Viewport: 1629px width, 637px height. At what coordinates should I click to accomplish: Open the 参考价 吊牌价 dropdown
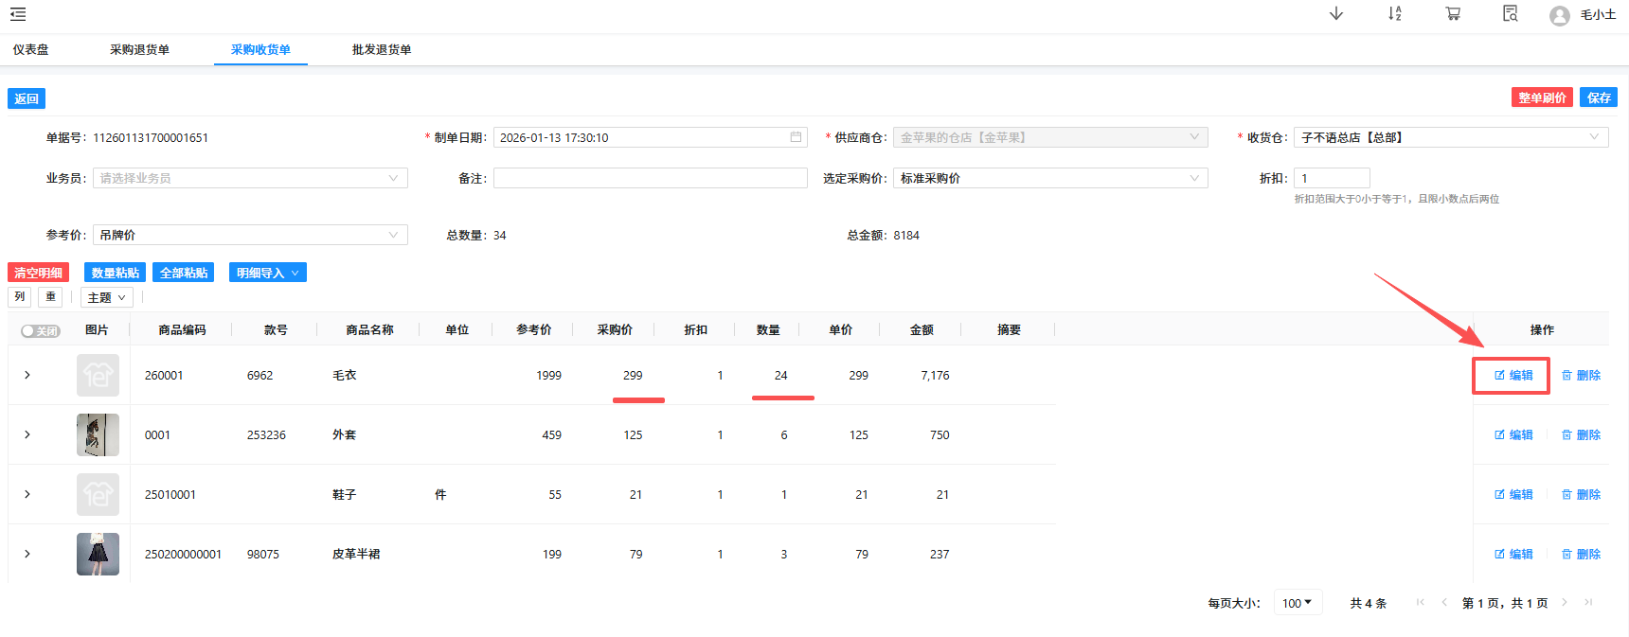[250, 235]
